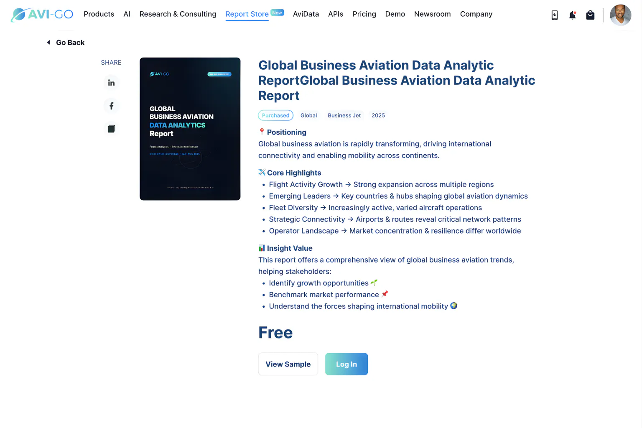Visit the Newsroom page
Viewport: 642px width, 428px height.
pyautogui.click(x=432, y=14)
